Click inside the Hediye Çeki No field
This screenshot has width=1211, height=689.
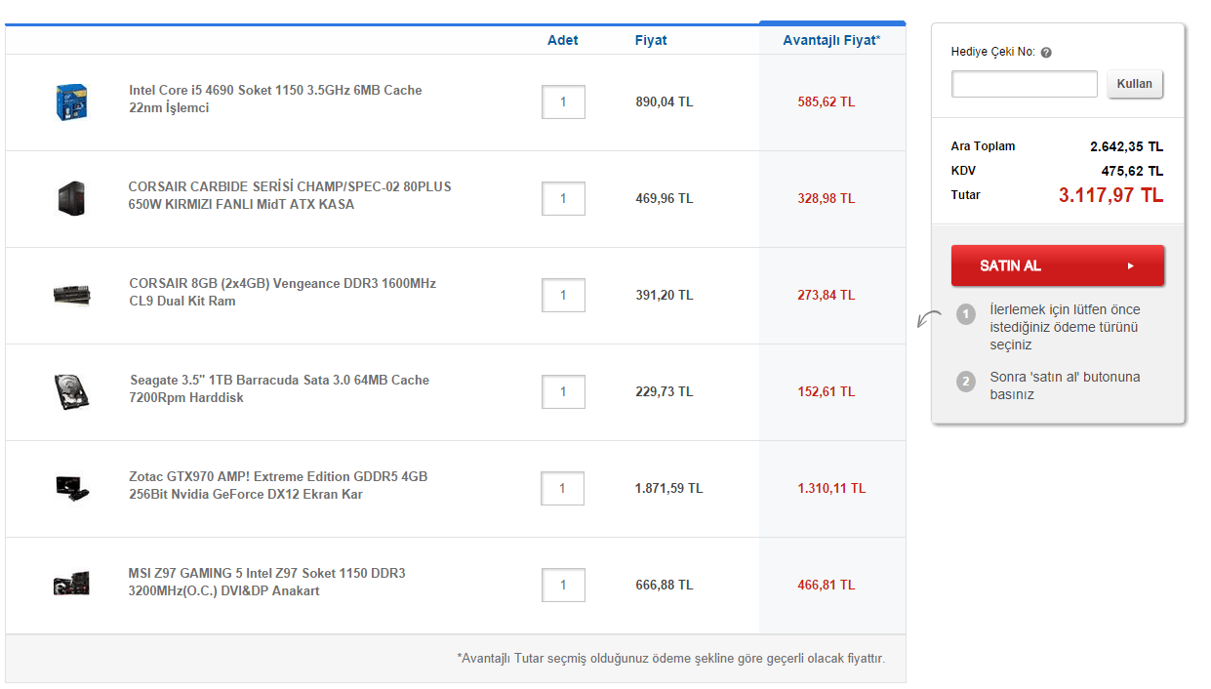[x=1024, y=84]
